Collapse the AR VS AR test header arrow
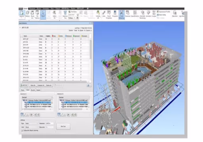The height and width of the screenshot is (142, 203). 20,28
